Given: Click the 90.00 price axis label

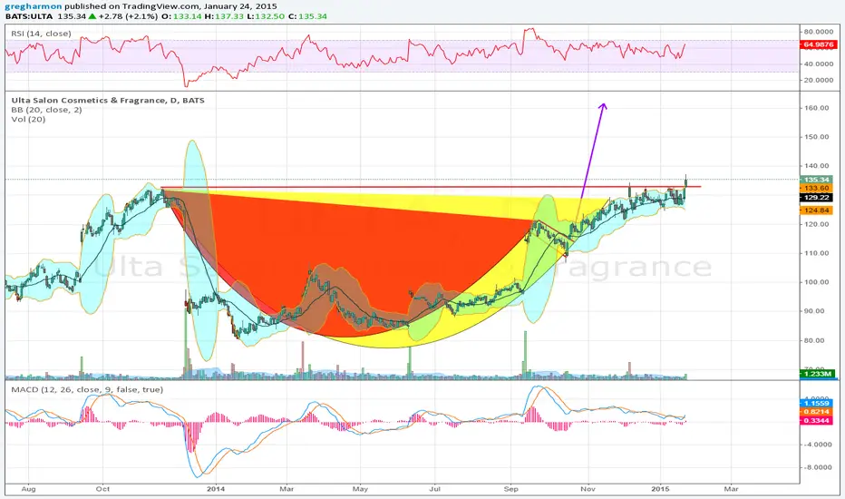Looking at the screenshot, I should pos(816,311).
